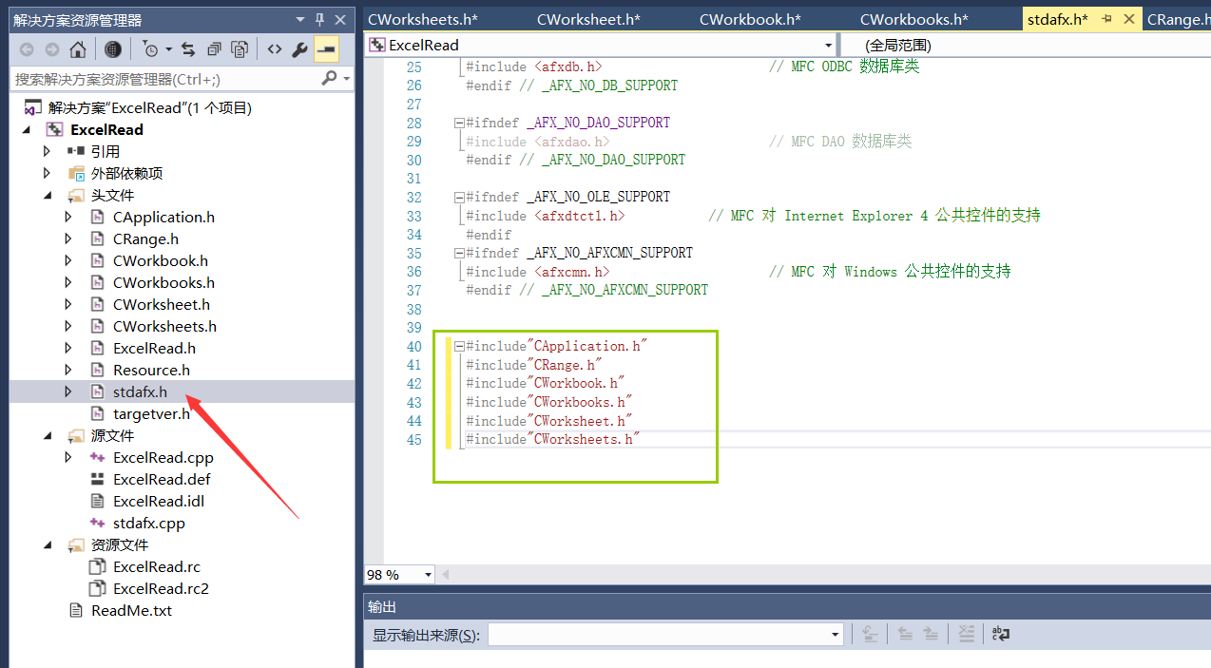Click the editor horizontal scrollbar left arrow
Viewport: 1211px width, 668px height.
point(445,575)
